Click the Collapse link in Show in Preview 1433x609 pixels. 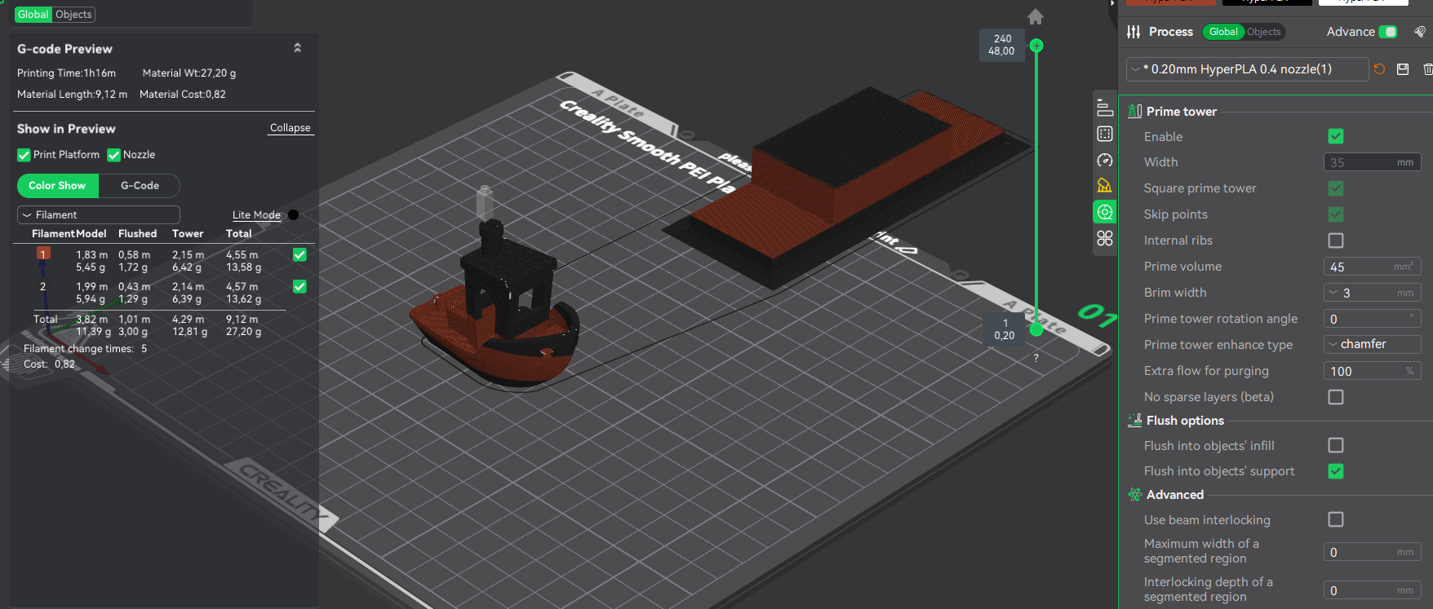point(290,128)
